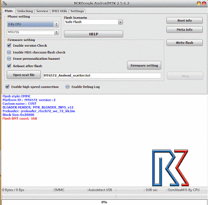
Task: Open the Service tab
Action: click(42, 11)
